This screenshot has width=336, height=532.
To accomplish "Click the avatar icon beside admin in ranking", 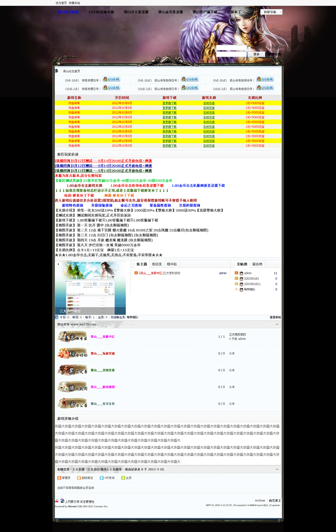I will pos(241,273).
